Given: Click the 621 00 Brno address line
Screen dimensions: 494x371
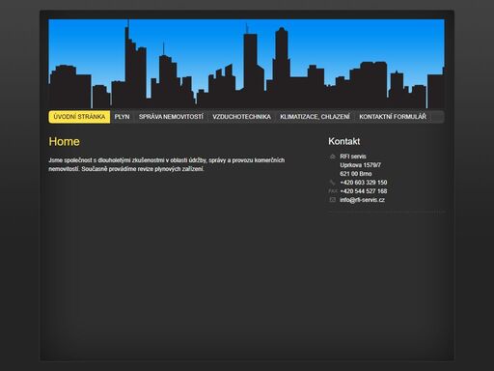Looking at the screenshot, I should [356, 174].
